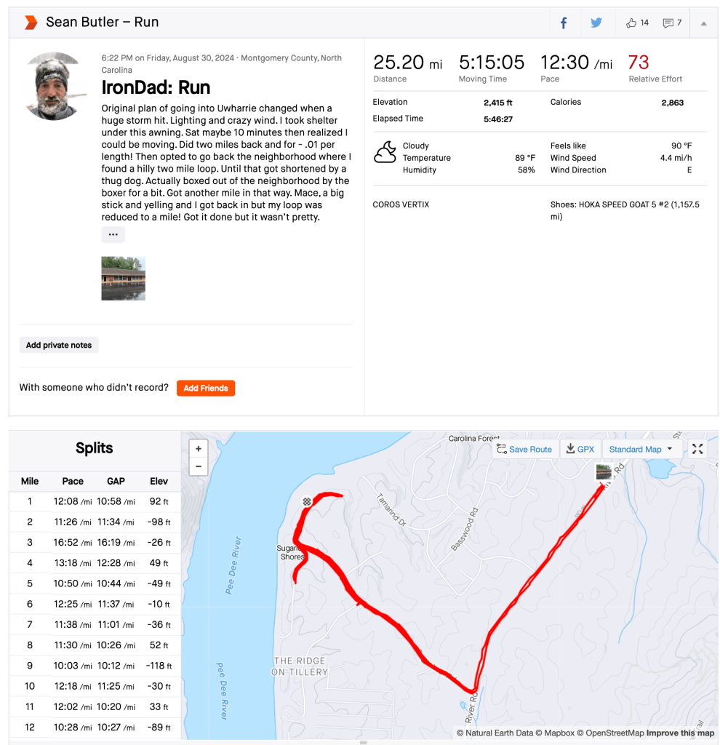This screenshot has width=720, height=745.
Task: Expand description with ellipsis button
Action: [x=113, y=234]
